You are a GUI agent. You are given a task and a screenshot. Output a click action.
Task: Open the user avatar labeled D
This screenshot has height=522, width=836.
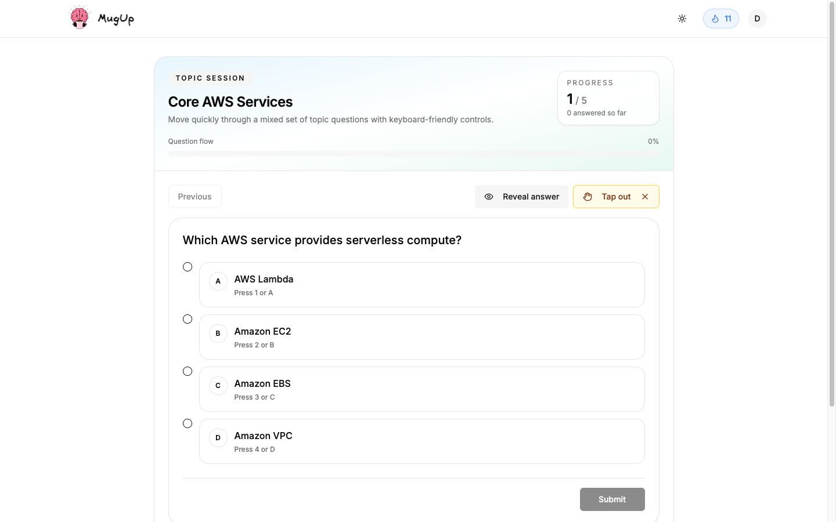tap(757, 19)
